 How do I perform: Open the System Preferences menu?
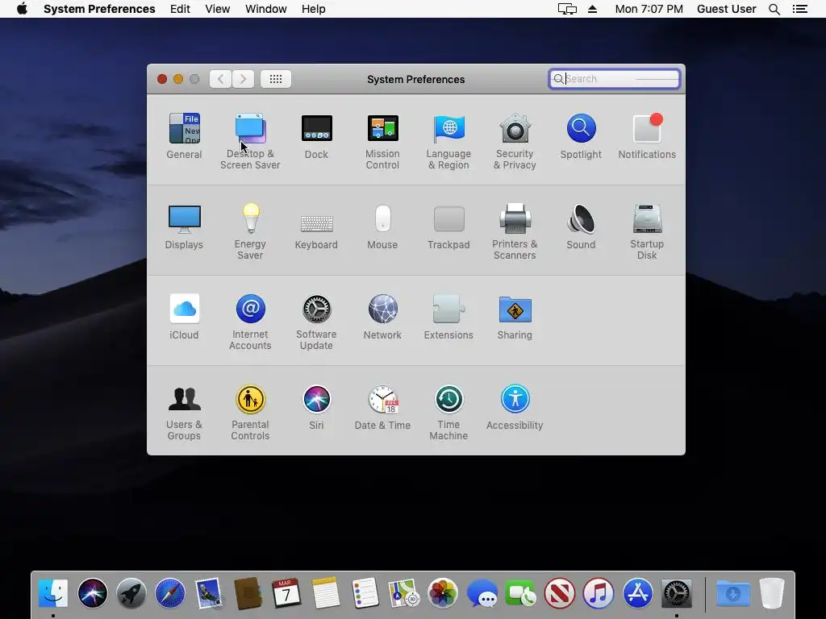coord(99,9)
